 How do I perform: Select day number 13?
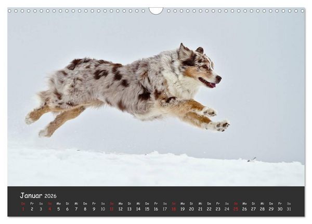[x=129, y=209]
